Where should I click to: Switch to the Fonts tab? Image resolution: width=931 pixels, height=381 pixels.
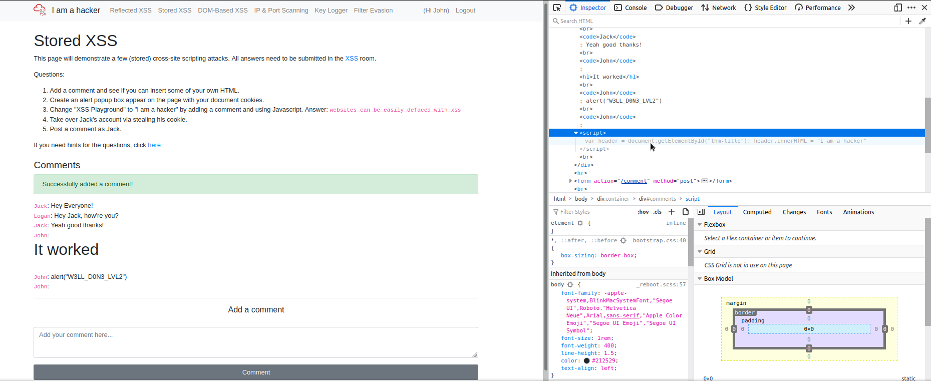point(824,212)
